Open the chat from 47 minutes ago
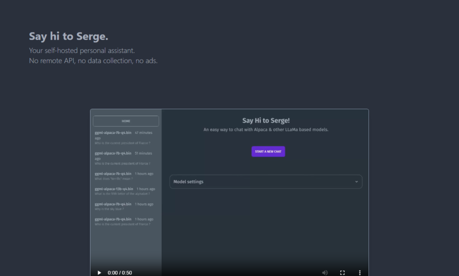Screen dimensions: 459x276 [125, 137]
